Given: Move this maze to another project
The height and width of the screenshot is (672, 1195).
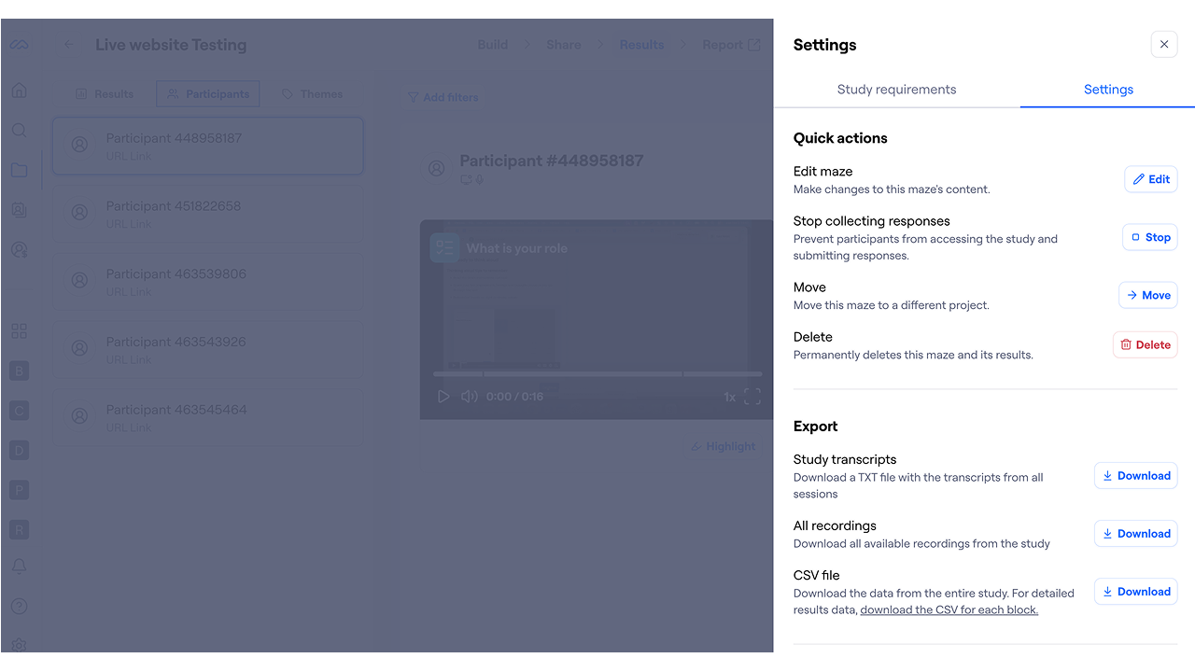Looking at the screenshot, I should [x=1148, y=295].
